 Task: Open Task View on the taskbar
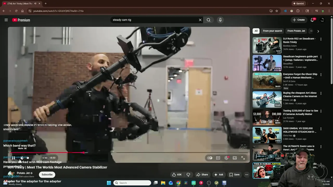point(156,183)
